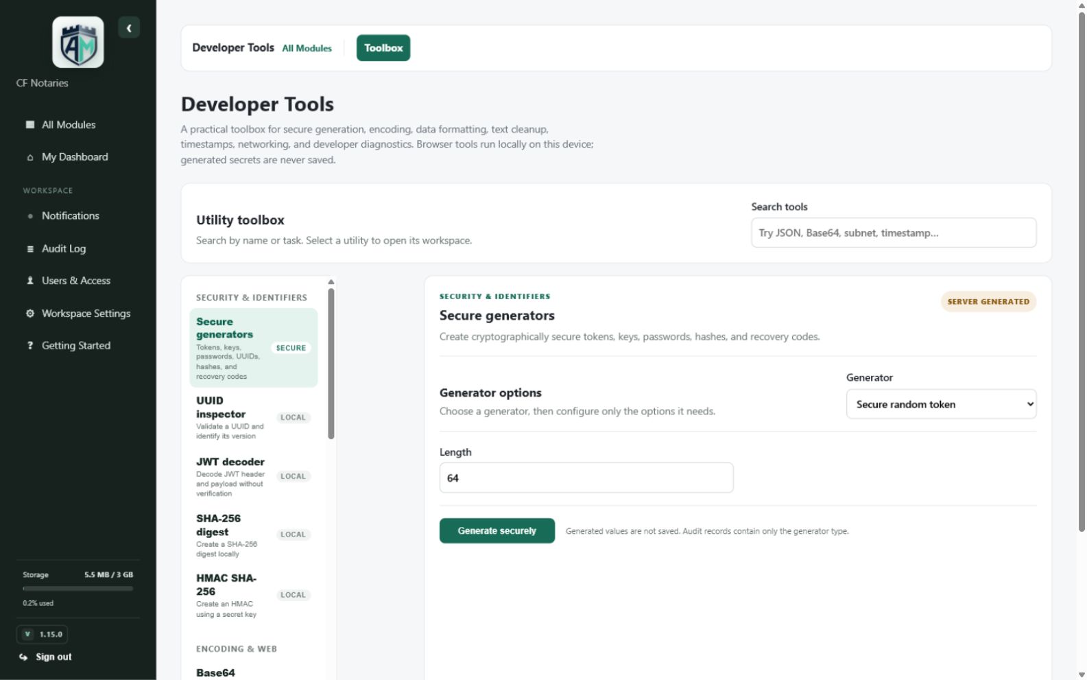Collapse the sidebar with the chevron button
The image size is (1087, 680).
tap(129, 27)
